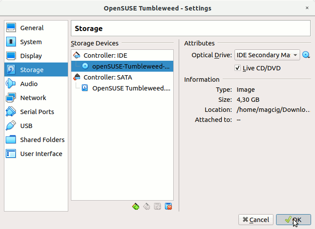Choose a virtual optical disk file icon
The image size is (315, 229).
(x=306, y=55)
